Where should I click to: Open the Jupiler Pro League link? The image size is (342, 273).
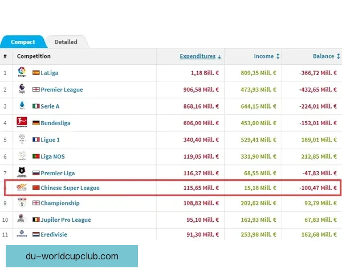[66, 220]
